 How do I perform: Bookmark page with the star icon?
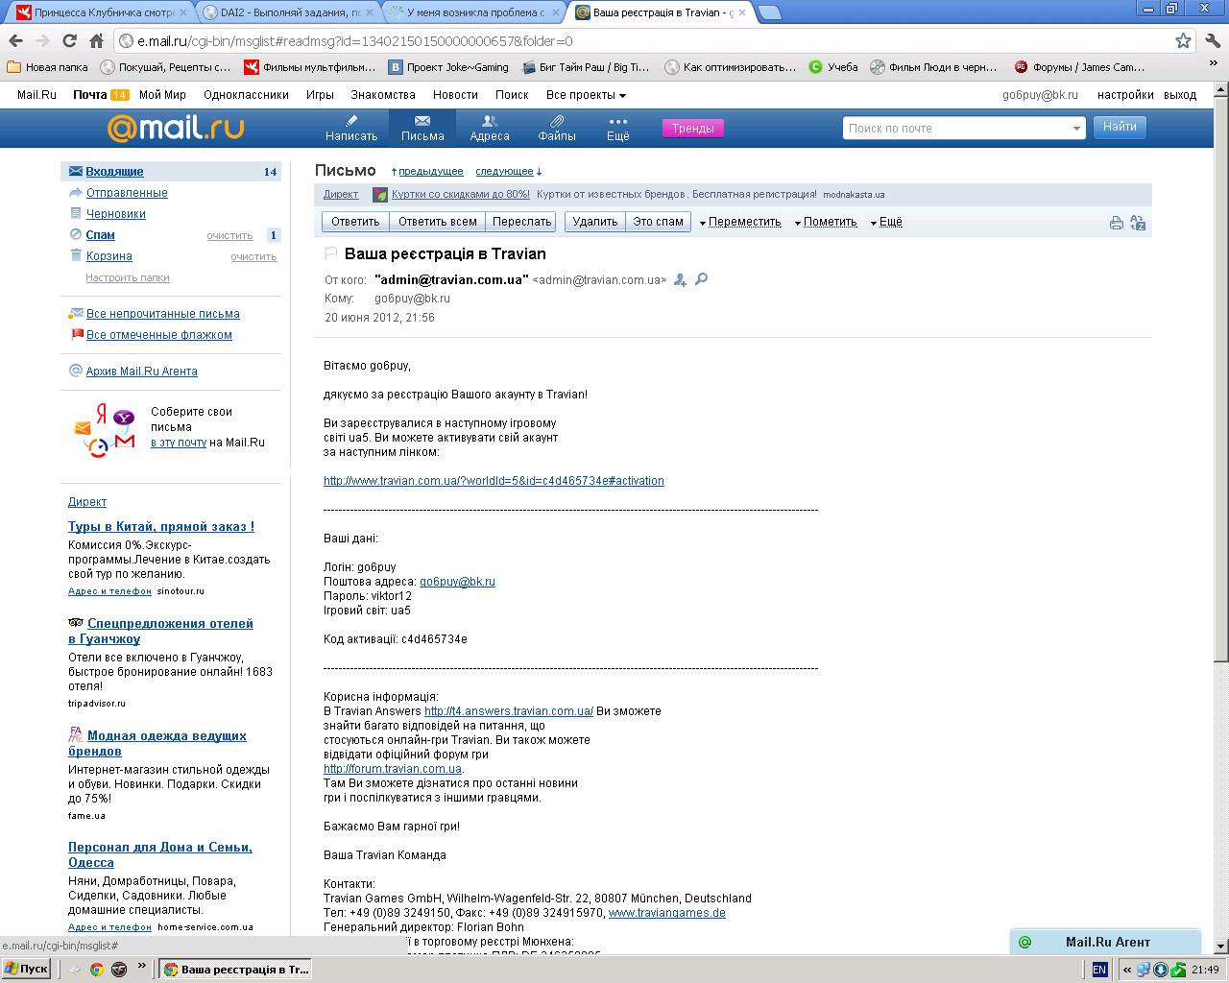pyautogui.click(x=1184, y=41)
